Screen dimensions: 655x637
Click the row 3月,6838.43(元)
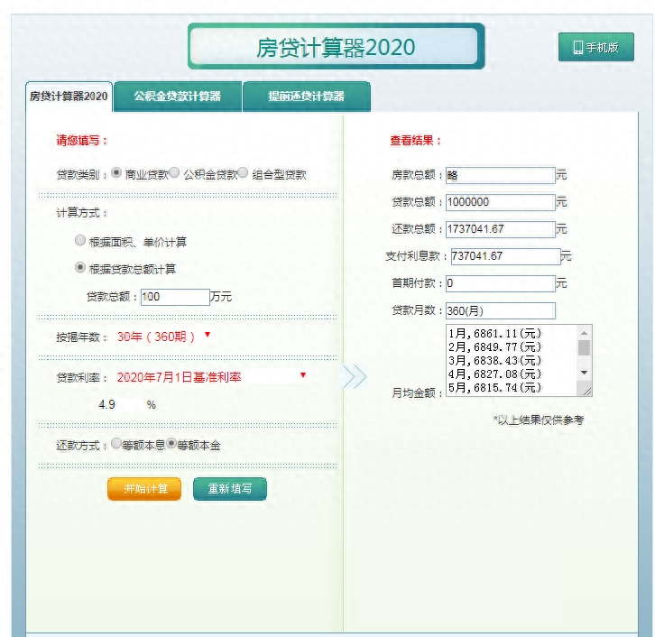[495, 361]
